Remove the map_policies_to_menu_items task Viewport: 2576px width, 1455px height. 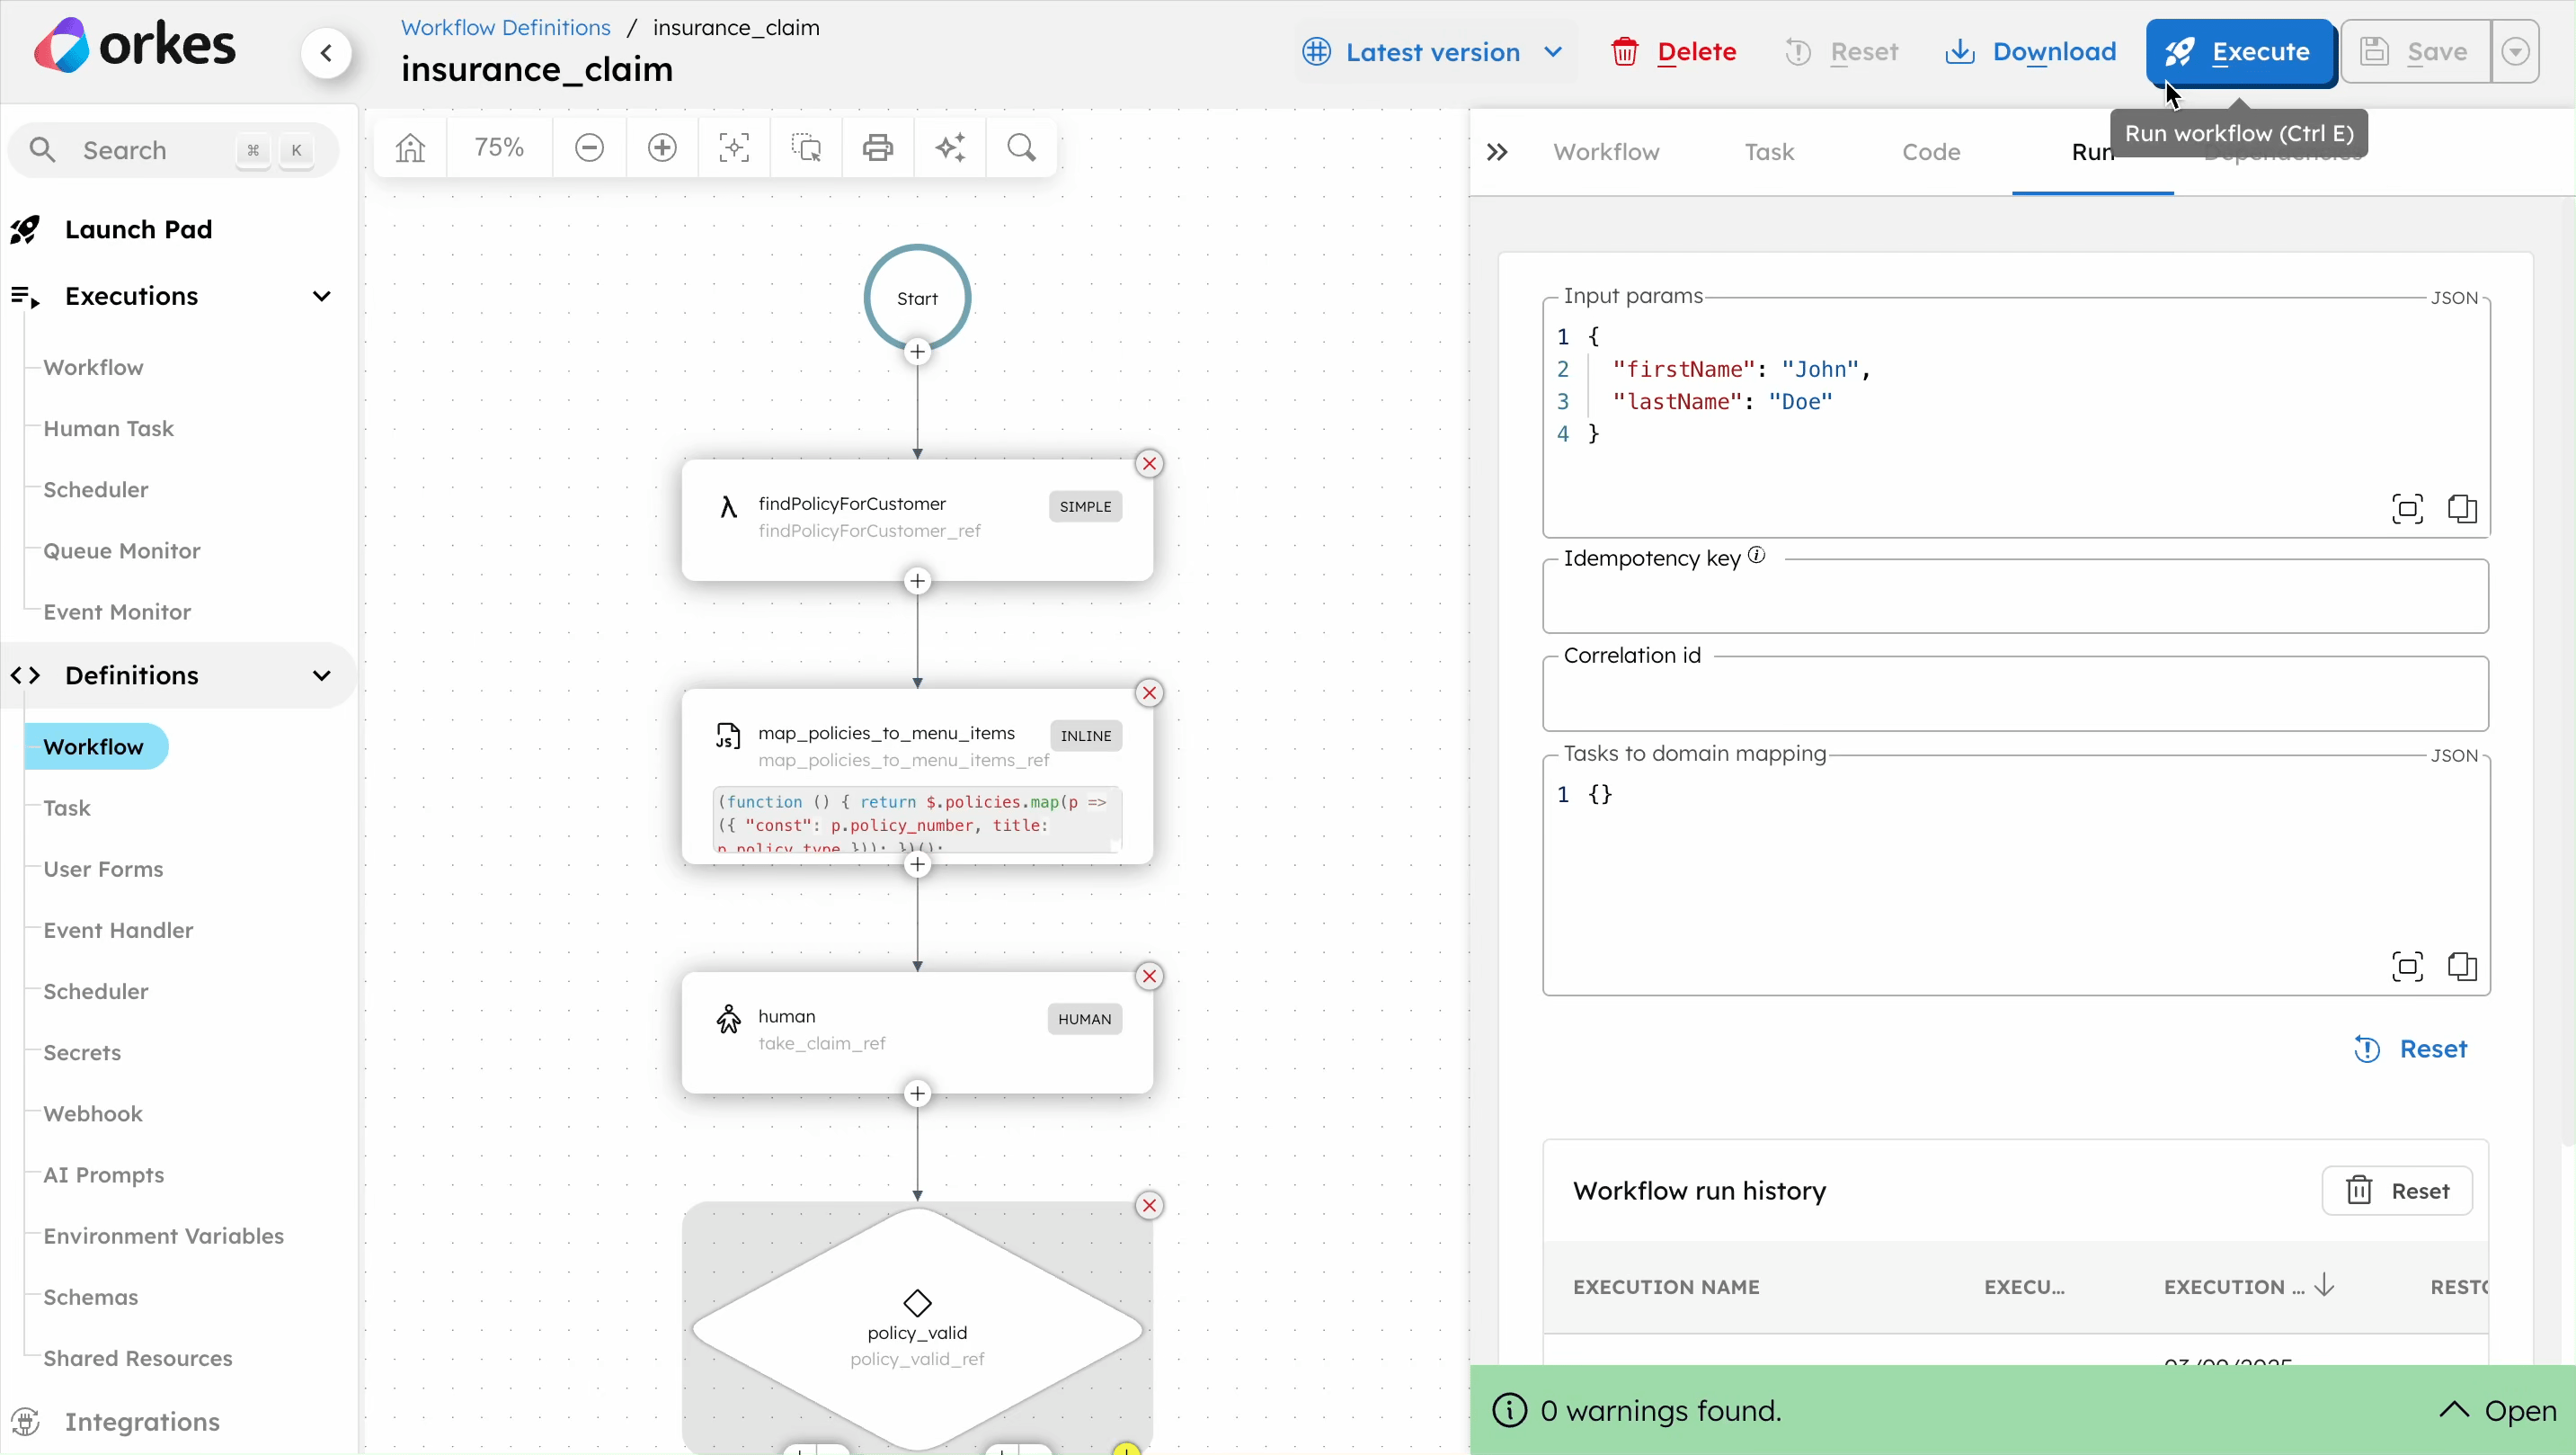tap(1149, 692)
